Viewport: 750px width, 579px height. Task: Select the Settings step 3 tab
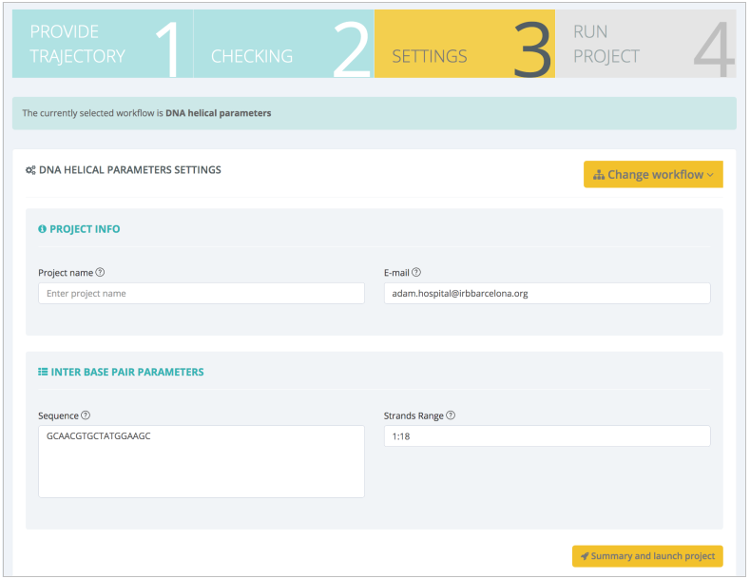[464, 45]
